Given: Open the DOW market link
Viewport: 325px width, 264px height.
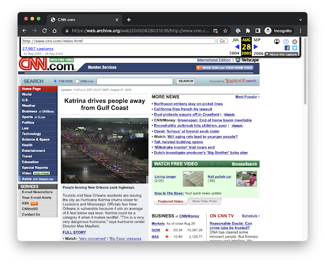Looking at the screenshot, I should (x=156, y=230).
